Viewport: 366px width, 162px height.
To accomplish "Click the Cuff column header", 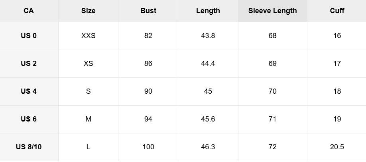I will pyautogui.click(x=337, y=11).
